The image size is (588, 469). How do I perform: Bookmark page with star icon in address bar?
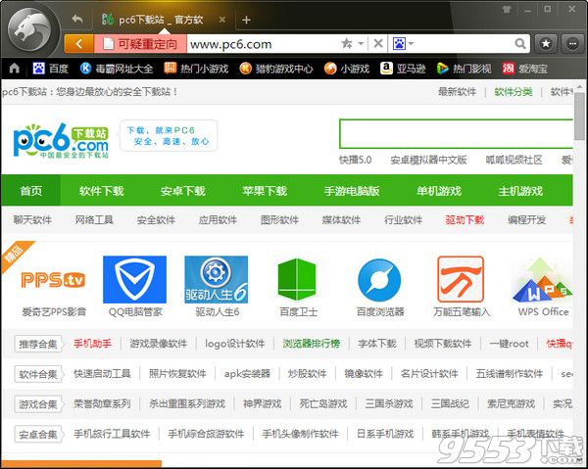tap(347, 44)
